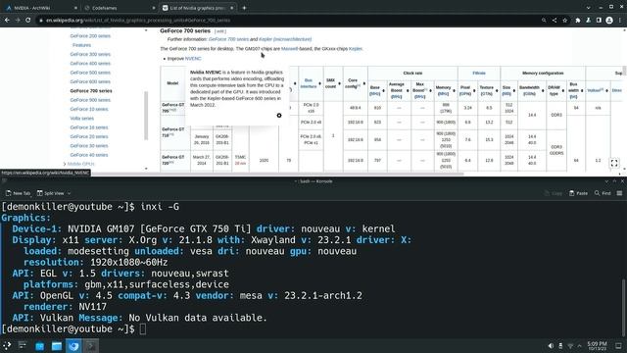Viewport: 627px width, 353px height.
Task: Sort table by Base clock column
Action: [383, 90]
